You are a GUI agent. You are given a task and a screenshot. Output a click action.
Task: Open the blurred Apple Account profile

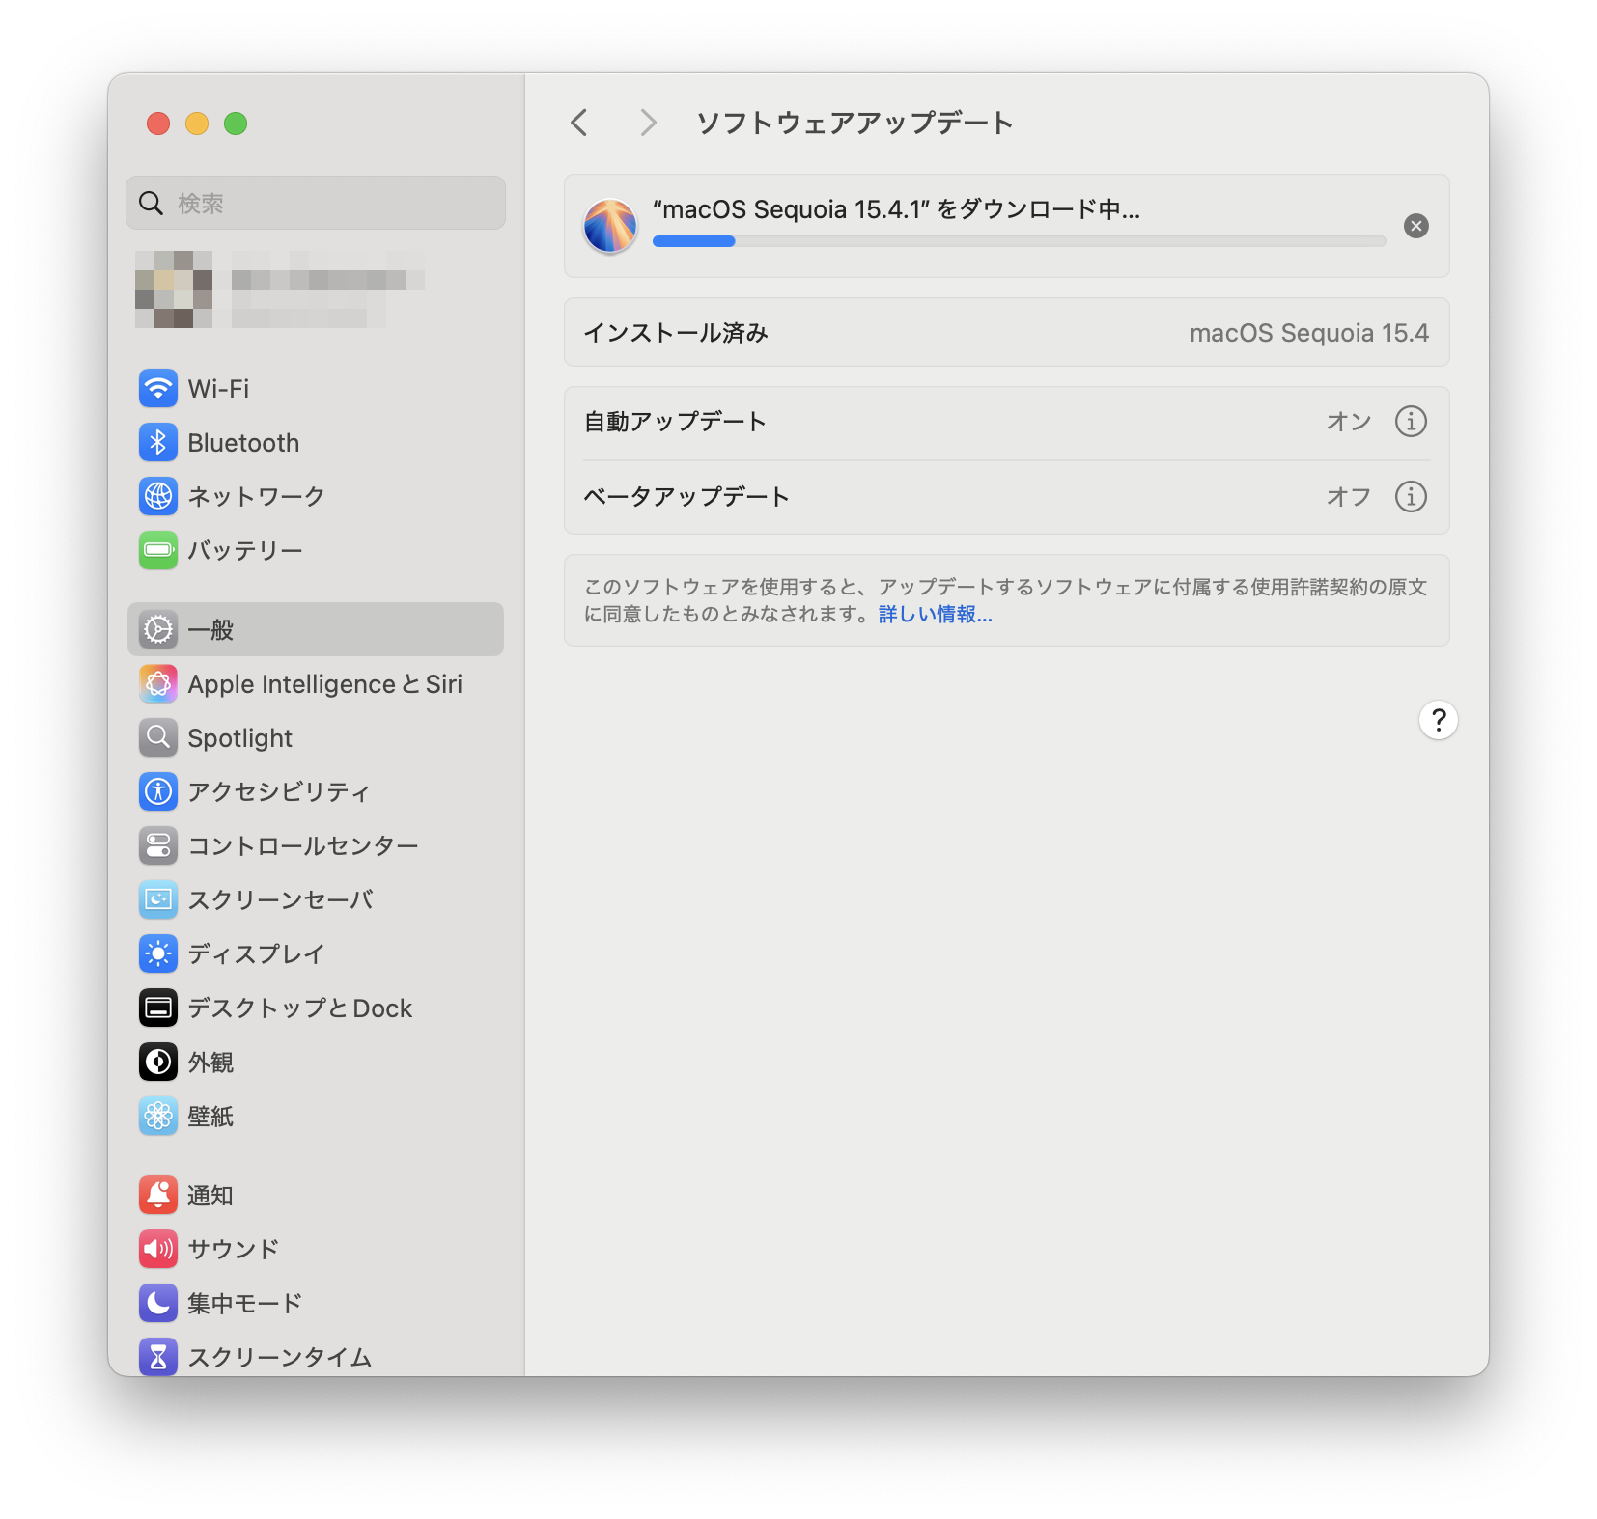pyautogui.click(x=280, y=290)
